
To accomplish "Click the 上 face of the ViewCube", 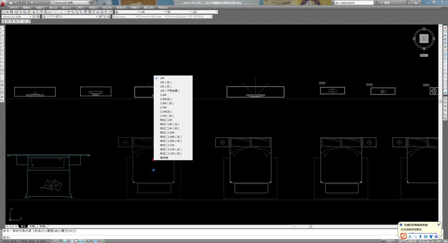I will point(424,39).
